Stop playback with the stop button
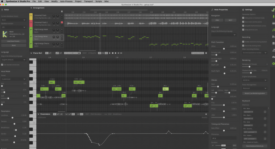This screenshot has height=149, width=275. tap(113, 53)
